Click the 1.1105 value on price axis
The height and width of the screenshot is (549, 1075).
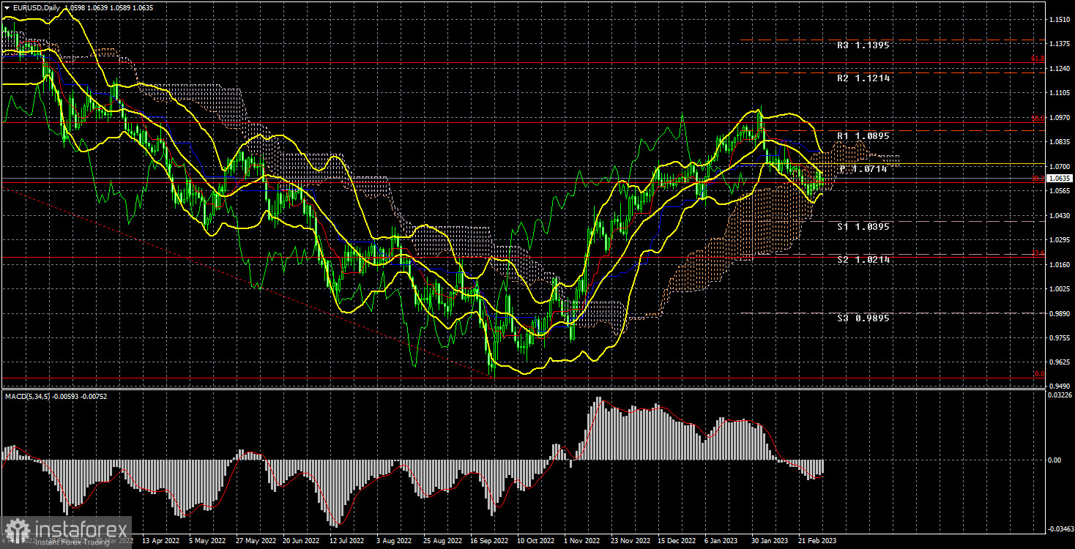pos(1059,92)
